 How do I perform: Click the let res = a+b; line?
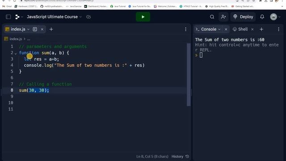tap(42, 59)
